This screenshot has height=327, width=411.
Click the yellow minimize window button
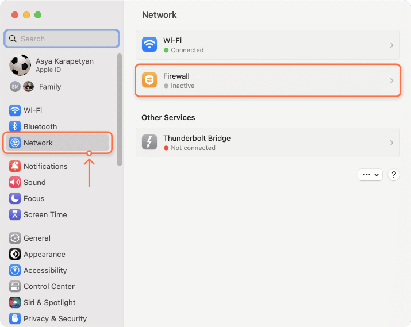pos(26,15)
